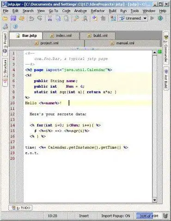
Task: Open the Refactor menu
Action: (x=98, y=11)
